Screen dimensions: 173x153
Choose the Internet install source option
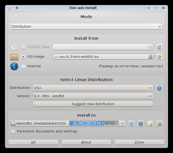tap(23, 67)
